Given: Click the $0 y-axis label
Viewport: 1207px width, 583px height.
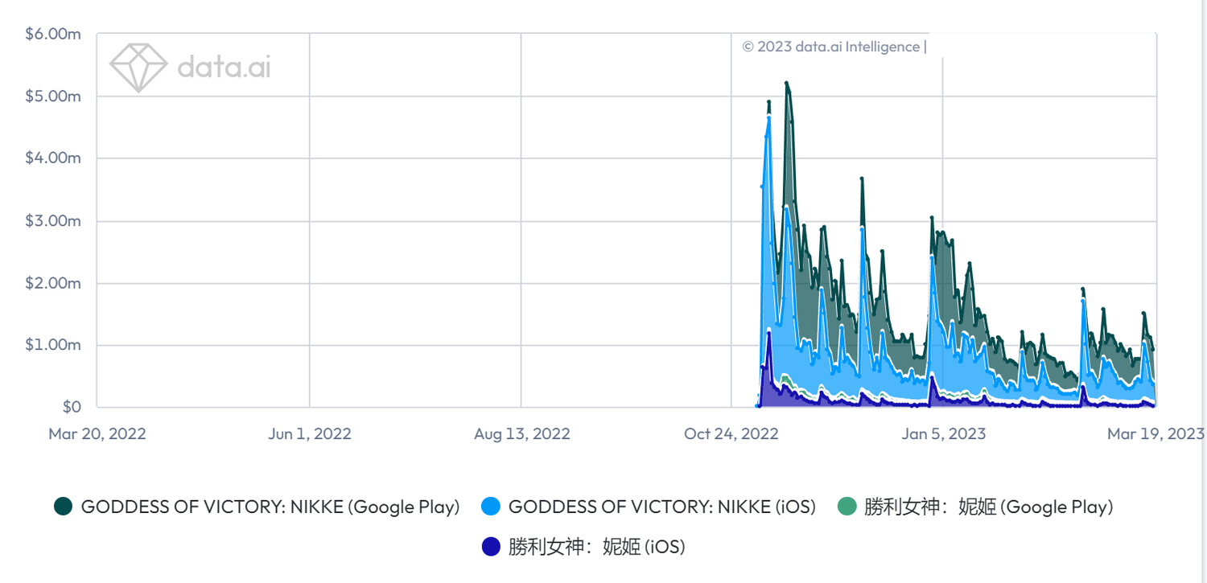Looking at the screenshot, I should (72, 407).
